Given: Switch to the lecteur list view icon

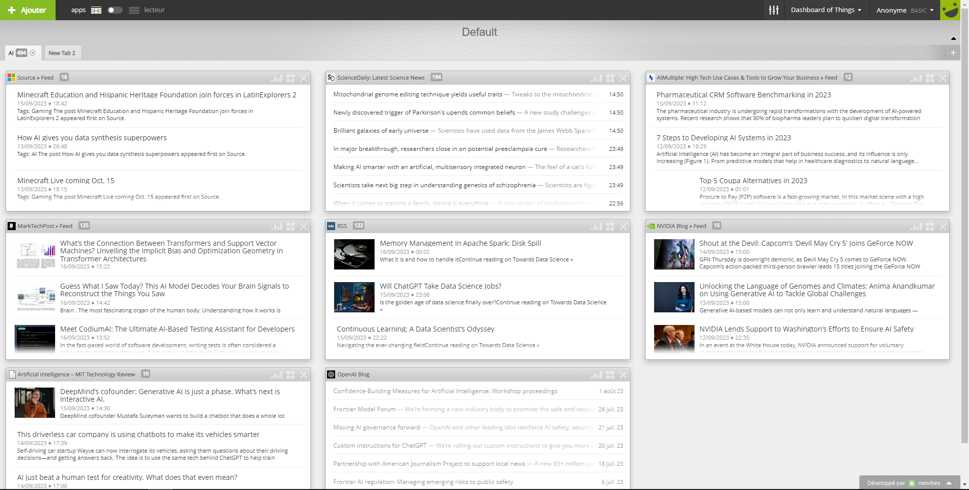Looking at the screenshot, I should coord(134,10).
